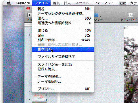Choose テーマを保存… menu item

click(x=63, y=81)
